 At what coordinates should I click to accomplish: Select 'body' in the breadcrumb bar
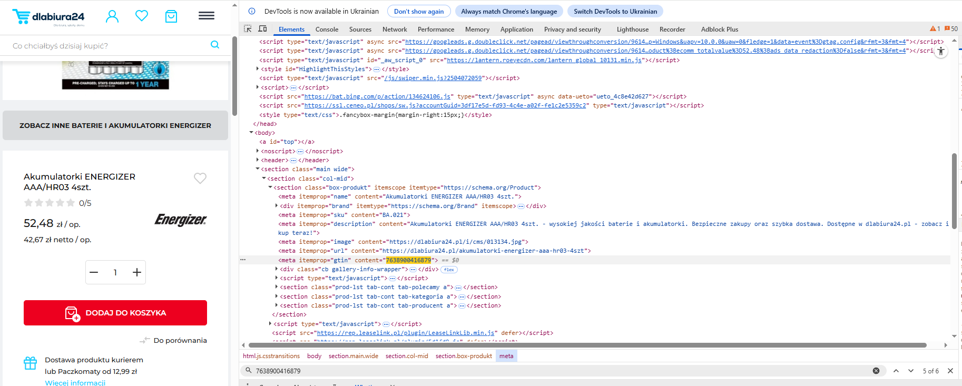tap(315, 356)
